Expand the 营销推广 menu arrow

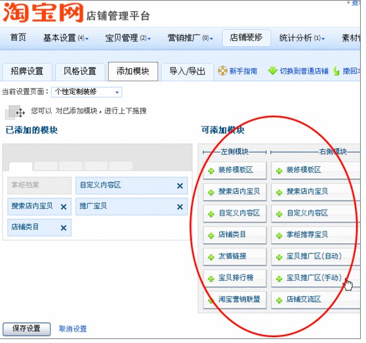pos(211,39)
